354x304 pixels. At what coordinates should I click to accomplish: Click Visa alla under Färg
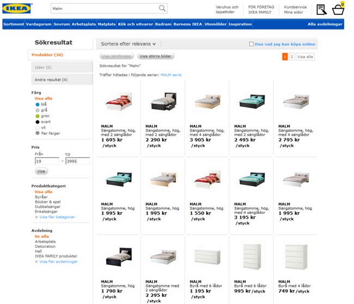tap(44, 98)
